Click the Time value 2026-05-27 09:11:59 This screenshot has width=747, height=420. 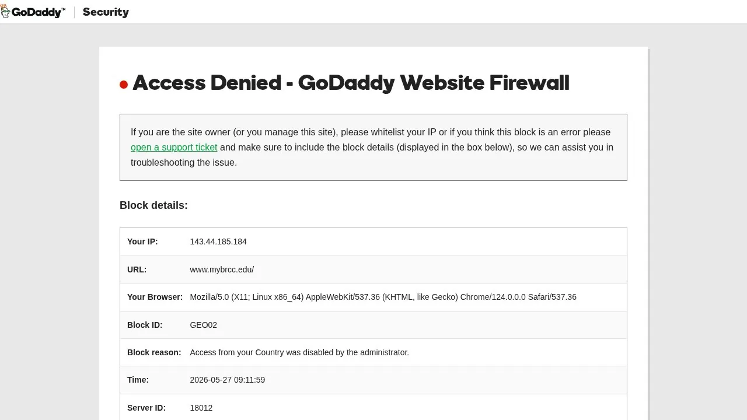pos(227,380)
